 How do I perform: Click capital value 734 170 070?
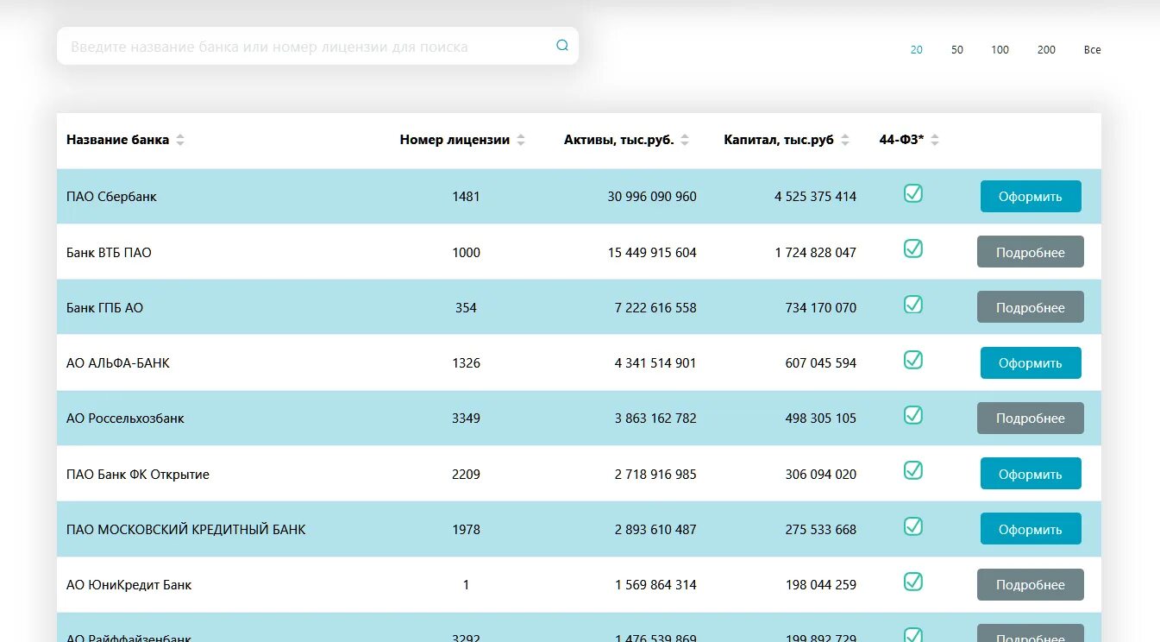click(821, 308)
